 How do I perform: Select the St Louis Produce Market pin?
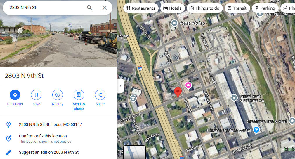tap(256, 129)
